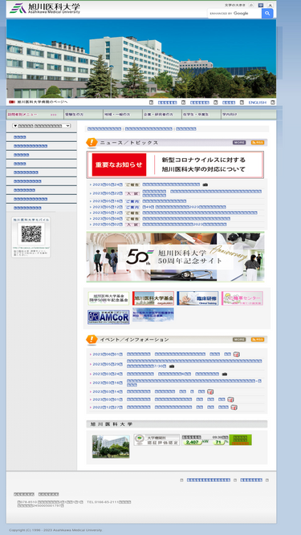This screenshot has height=535, width=301.
Task: Open the red 旭川医科大学基金 banner
Action: pos(153,298)
